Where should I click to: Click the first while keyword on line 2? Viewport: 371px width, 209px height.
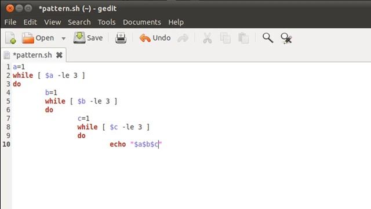[x=23, y=75]
